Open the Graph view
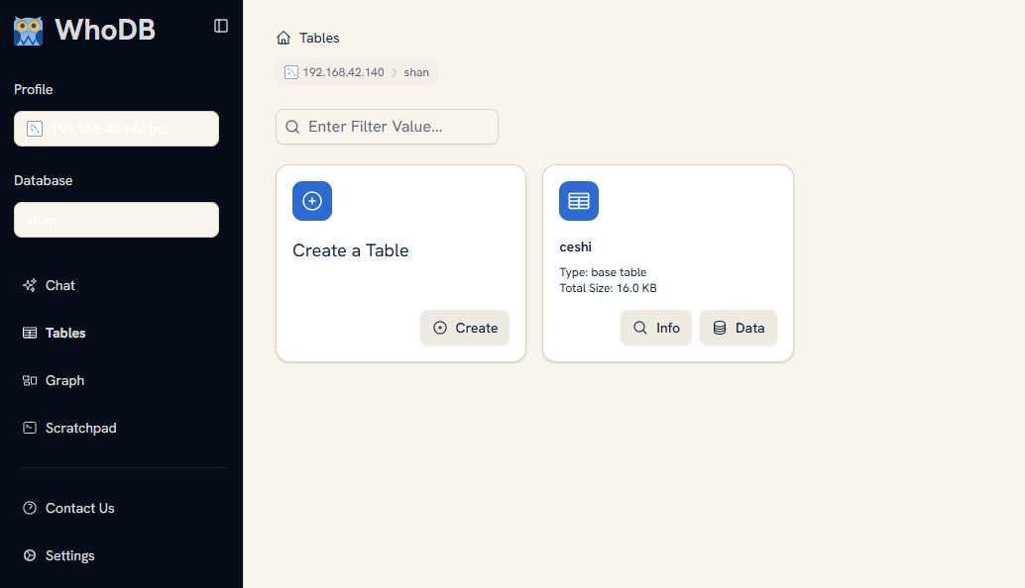1025x588 pixels. pos(54,380)
